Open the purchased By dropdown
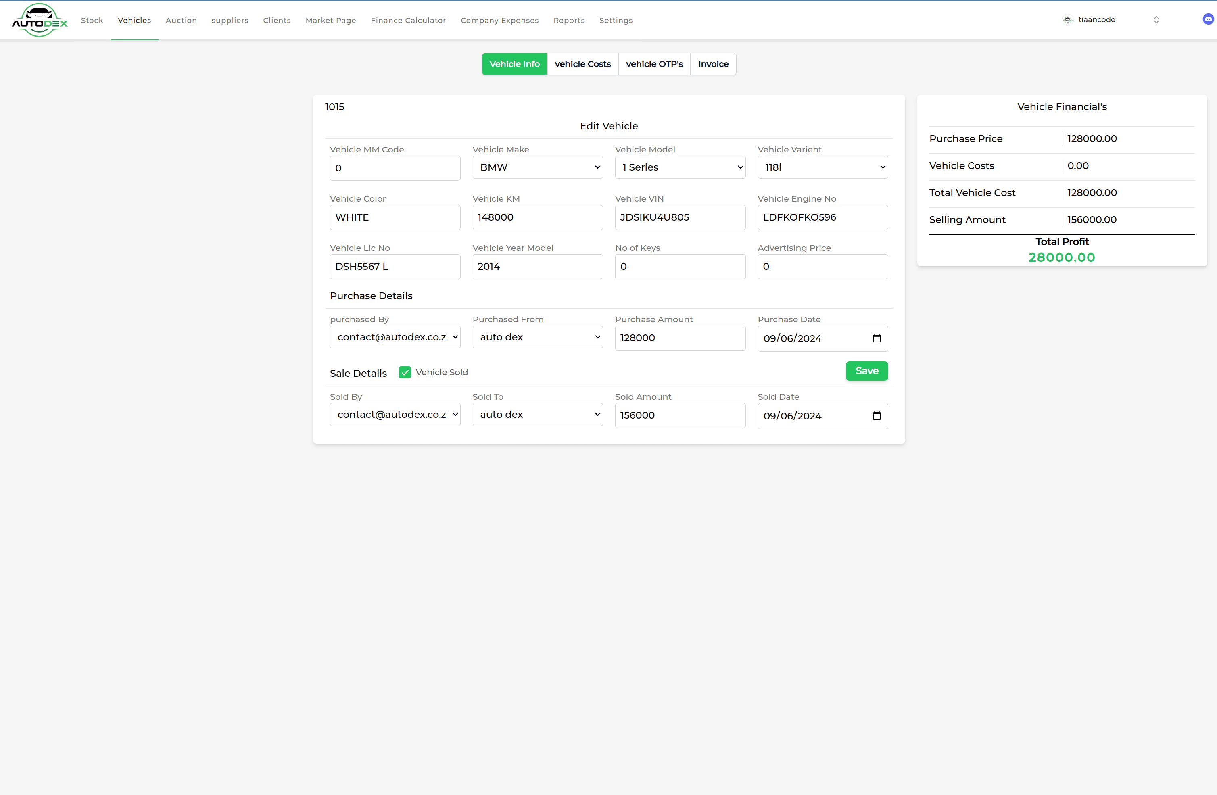1217x795 pixels. click(395, 337)
